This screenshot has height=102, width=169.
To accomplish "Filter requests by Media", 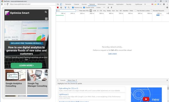I will (x=109, y=11).
